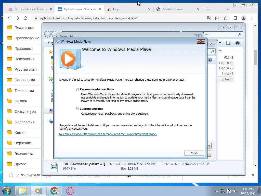The width and height of the screenshot is (261, 196).
Task: Click the Finish button in Media Player
Action: pyautogui.click(x=194, y=153)
